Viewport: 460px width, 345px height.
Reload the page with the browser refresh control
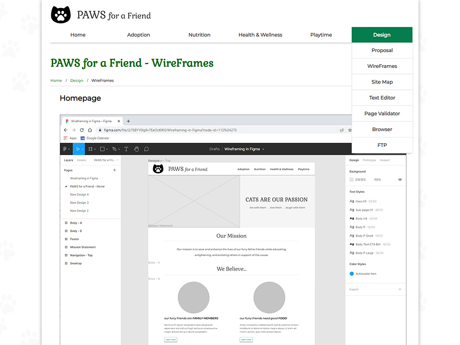pos(81,129)
